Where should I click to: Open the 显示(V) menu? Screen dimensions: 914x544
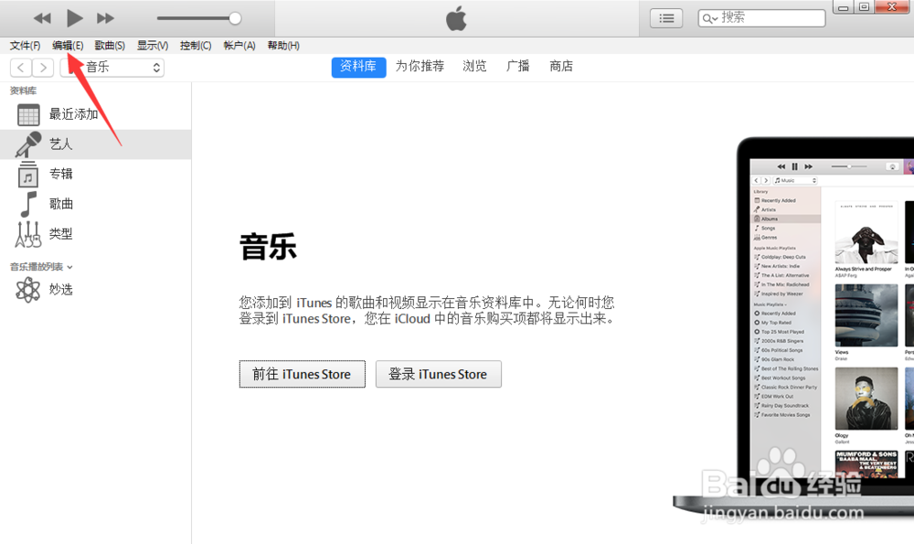tap(153, 46)
